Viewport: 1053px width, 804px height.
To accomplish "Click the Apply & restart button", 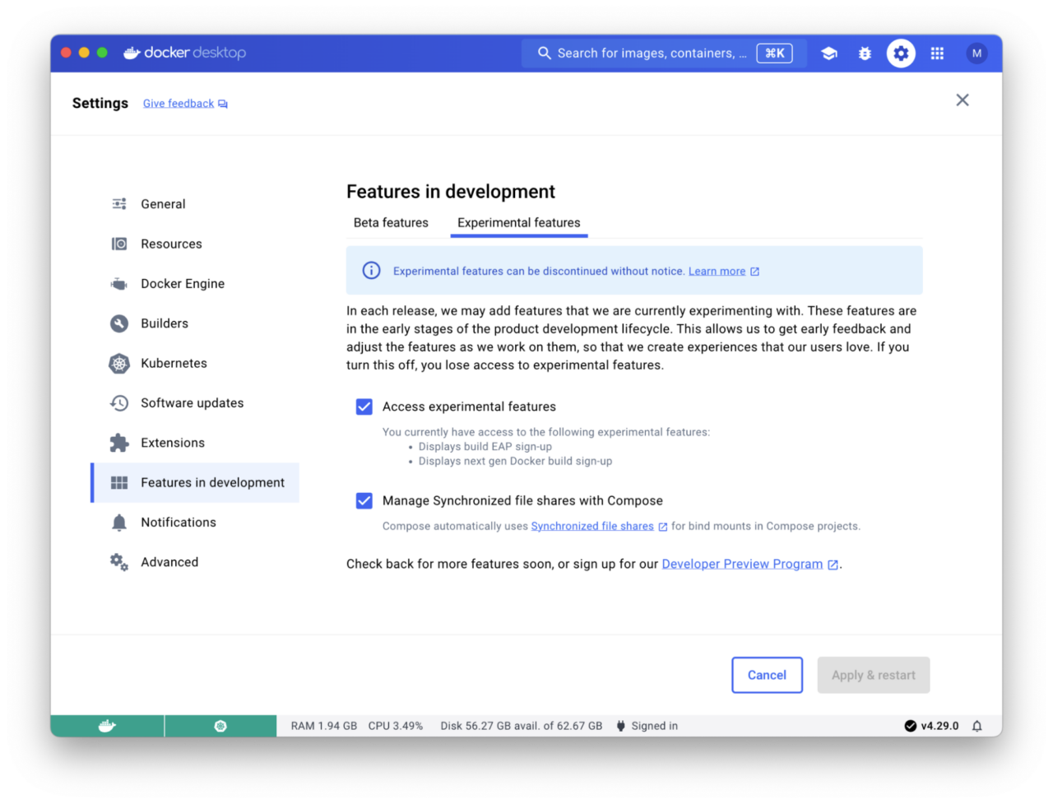I will click(874, 675).
